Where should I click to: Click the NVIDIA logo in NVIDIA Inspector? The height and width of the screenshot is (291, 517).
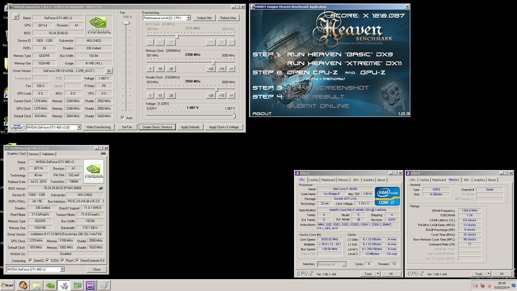tap(99, 25)
